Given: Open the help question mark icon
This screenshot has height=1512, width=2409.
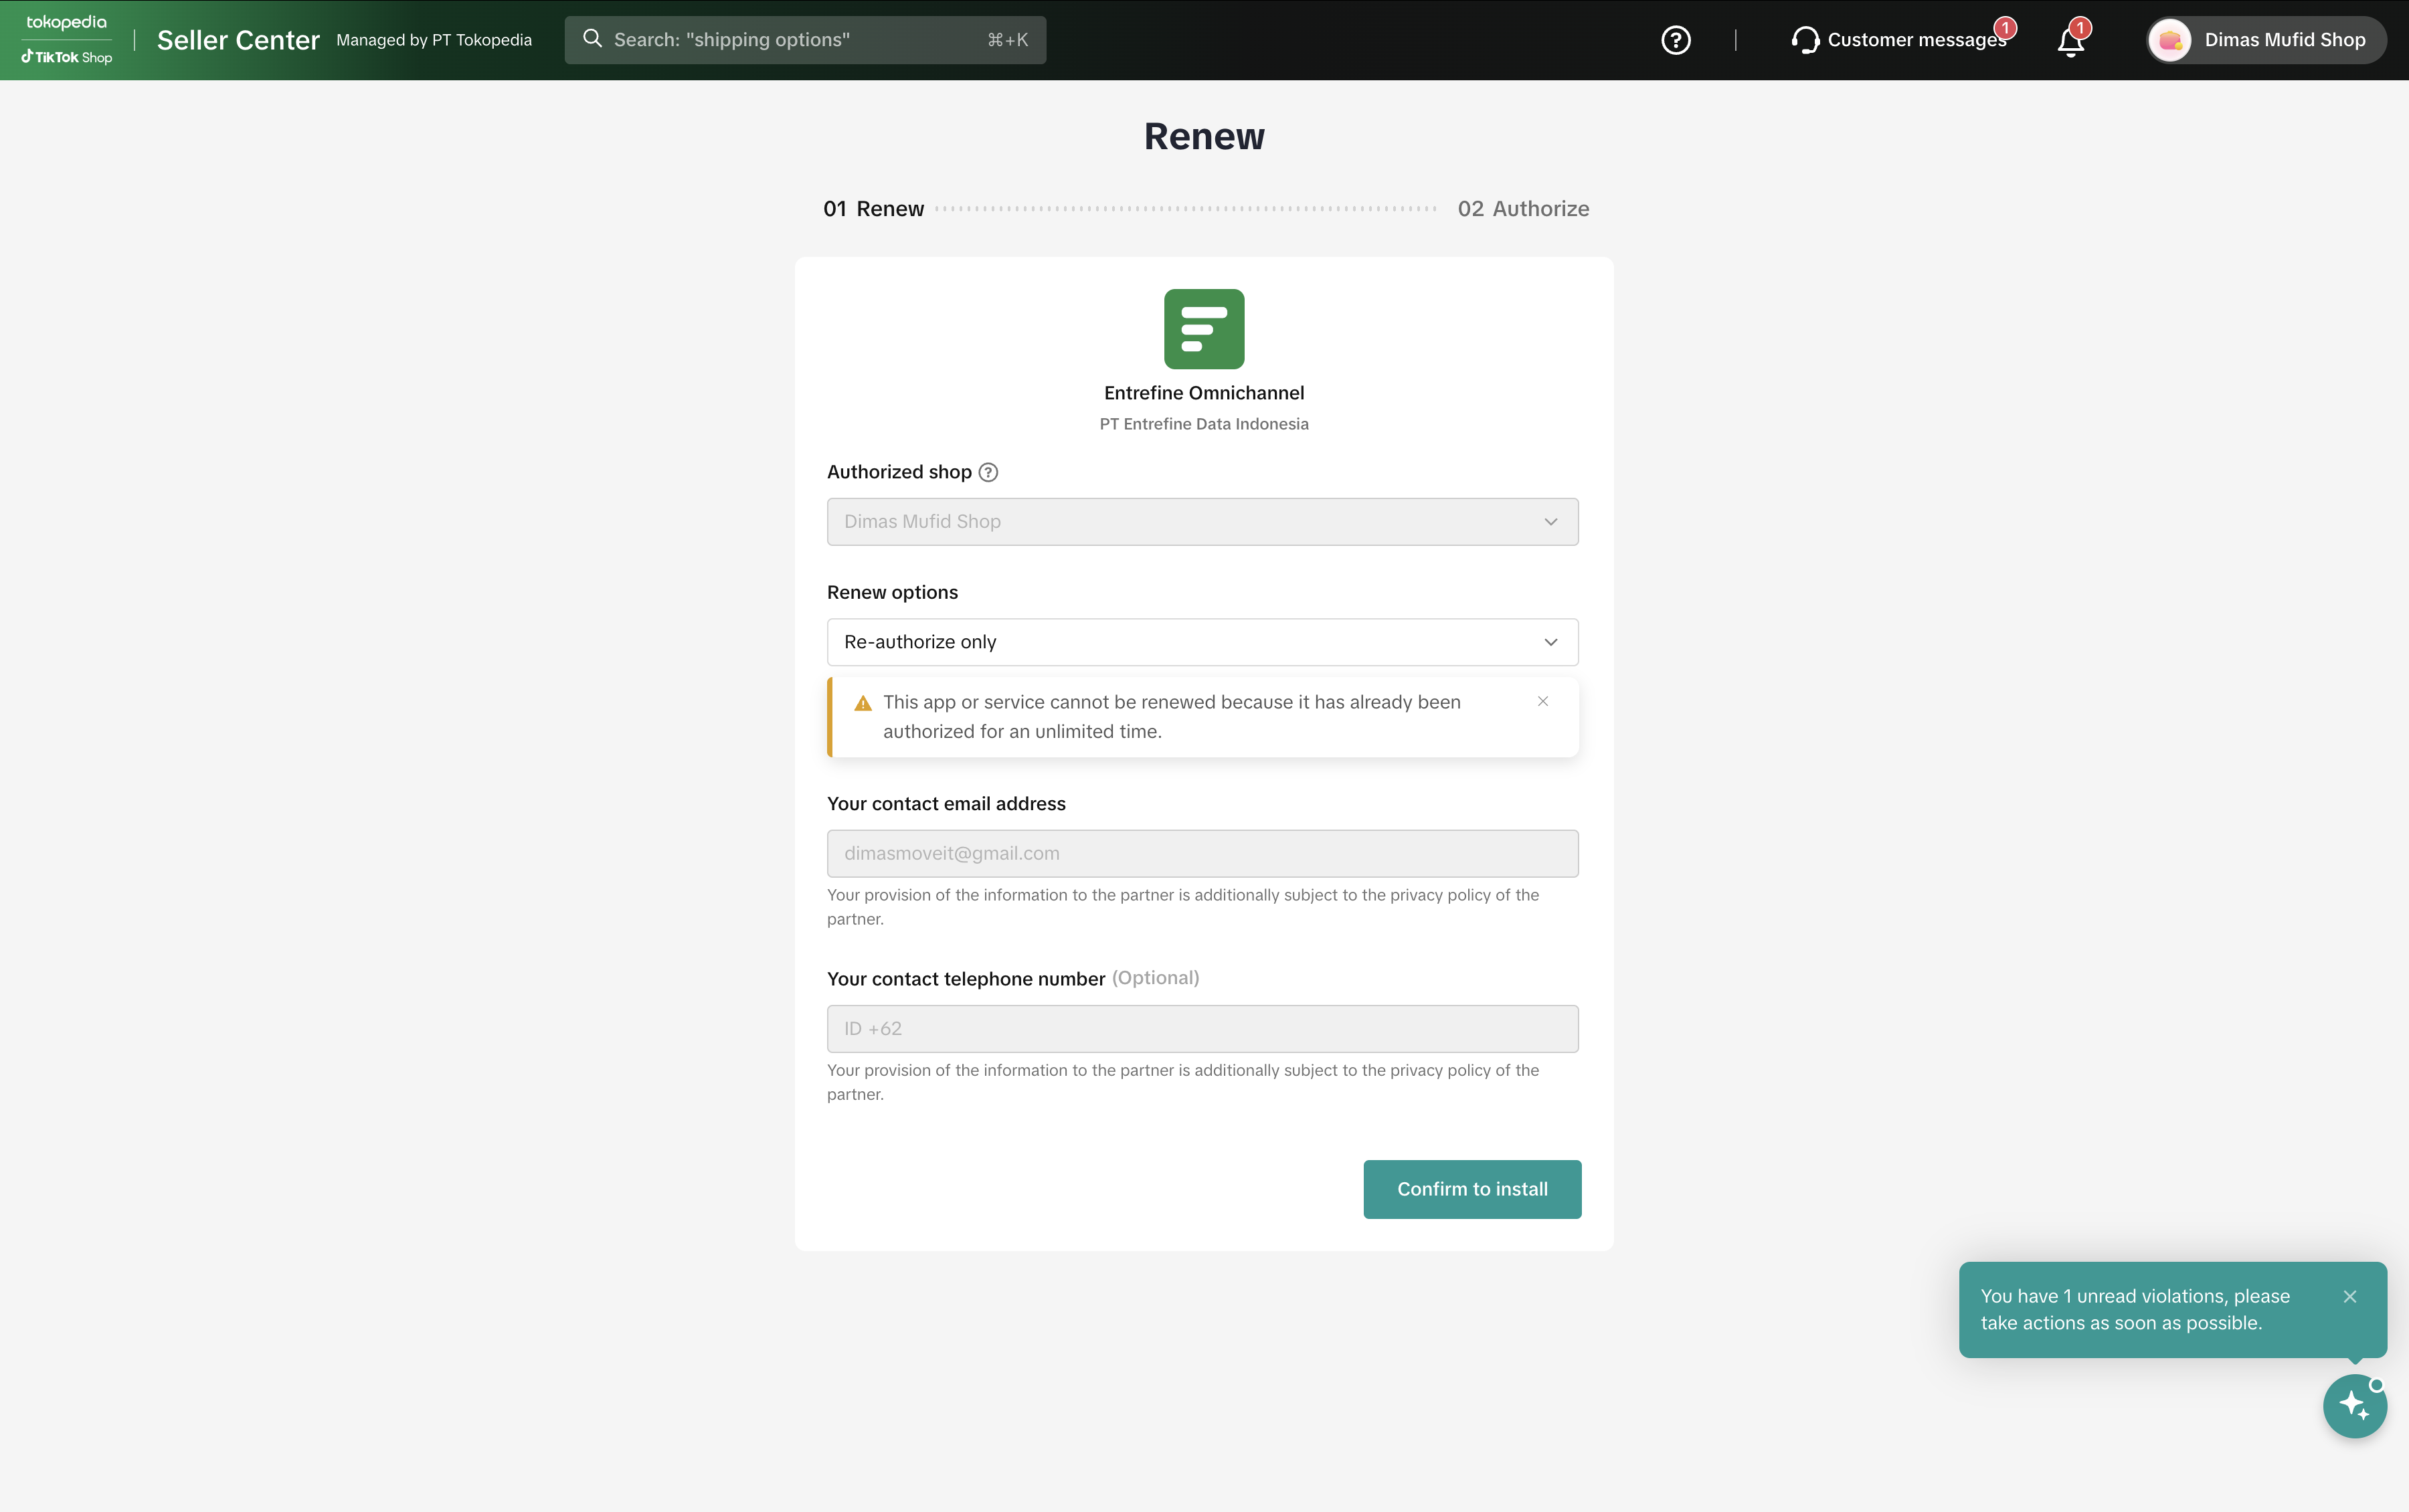Looking at the screenshot, I should pos(1675,40).
